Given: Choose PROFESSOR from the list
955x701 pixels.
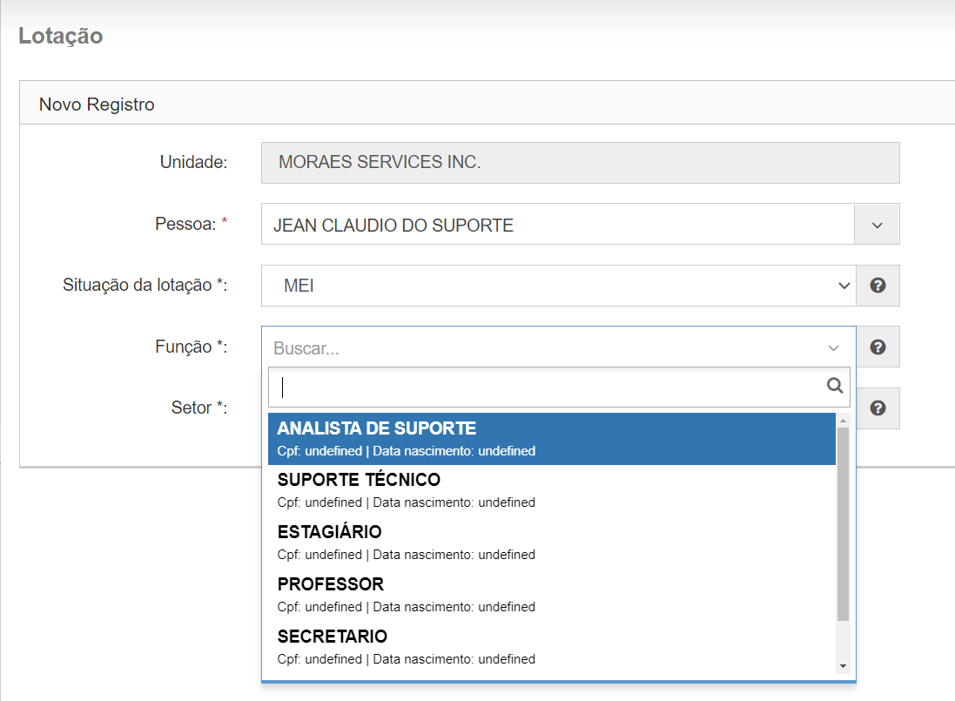Looking at the screenshot, I should pyautogui.click(x=552, y=595).
